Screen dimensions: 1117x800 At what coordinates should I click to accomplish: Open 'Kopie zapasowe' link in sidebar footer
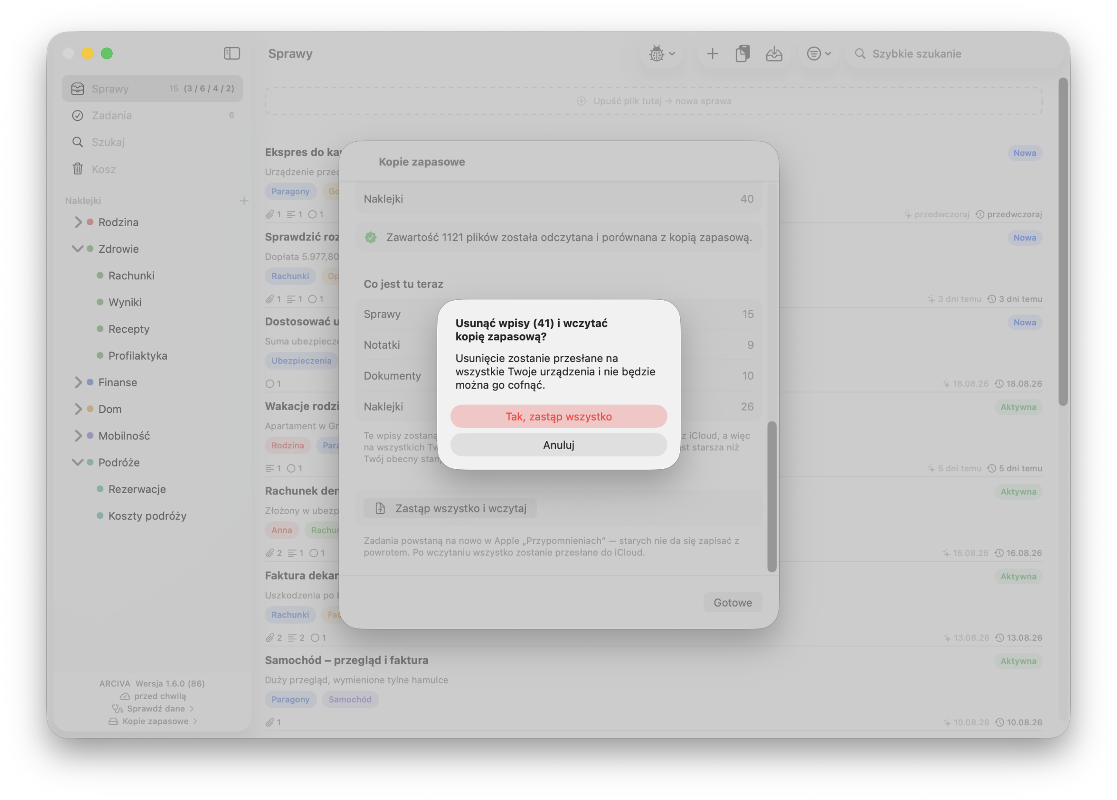(153, 721)
